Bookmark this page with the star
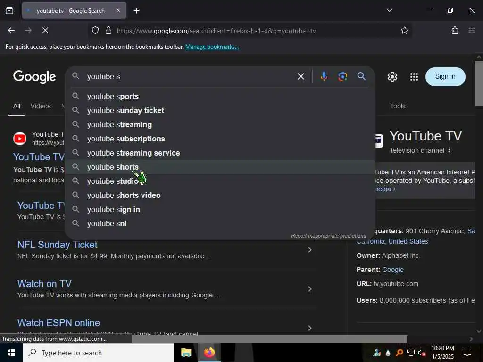483x362 pixels. pos(404,30)
